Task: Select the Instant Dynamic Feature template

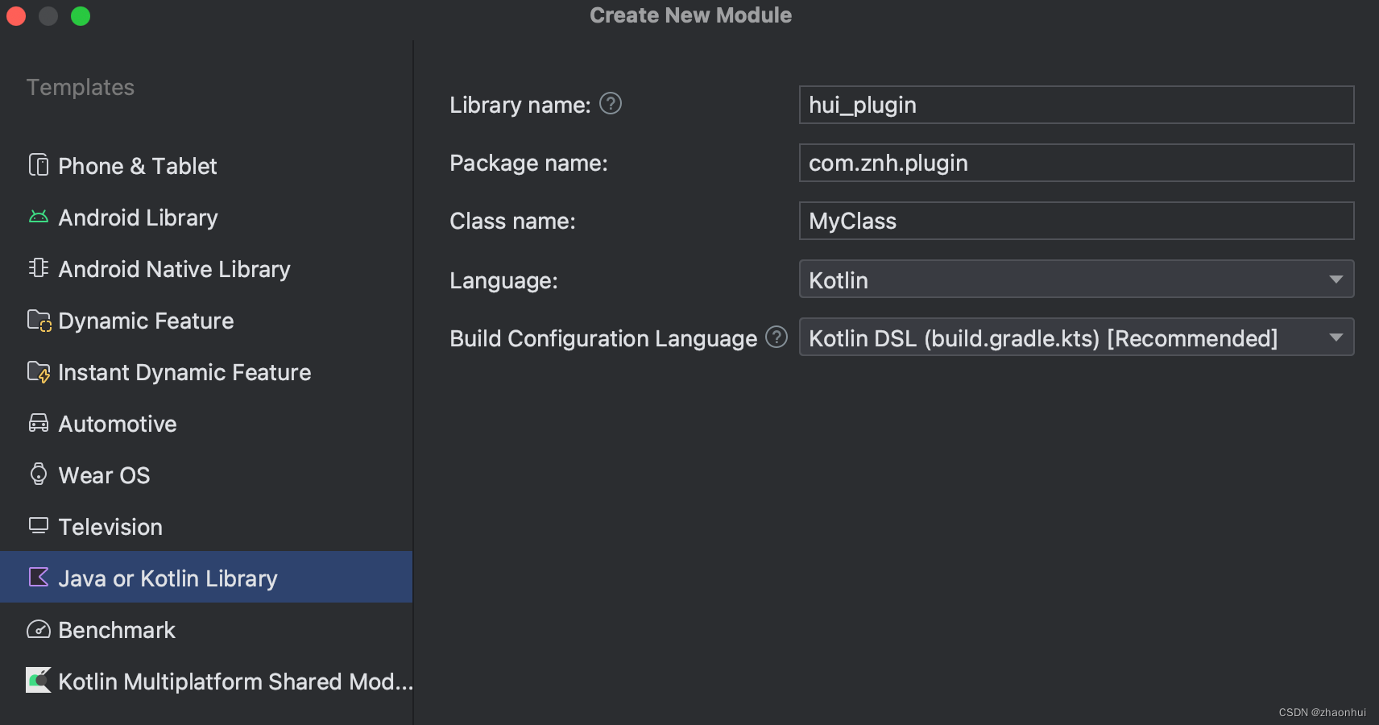Action: click(184, 372)
